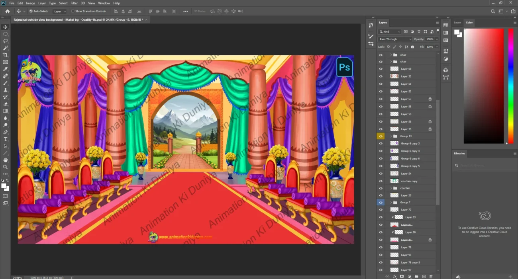Open the Kind filter dropdown
This screenshot has width=518, height=279.
[x=390, y=32]
